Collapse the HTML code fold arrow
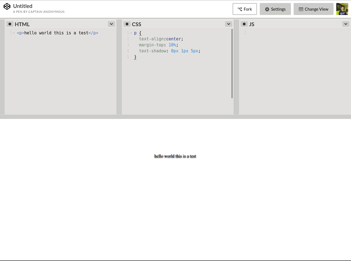The image size is (351, 261). pyautogui.click(x=14, y=33)
